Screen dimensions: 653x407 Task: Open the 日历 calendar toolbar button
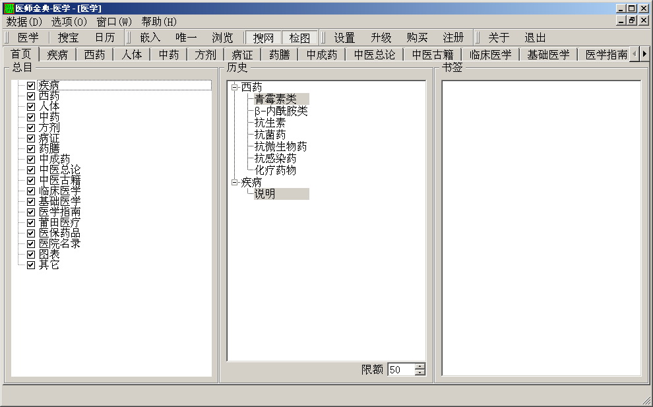pyautogui.click(x=104, y=38)
